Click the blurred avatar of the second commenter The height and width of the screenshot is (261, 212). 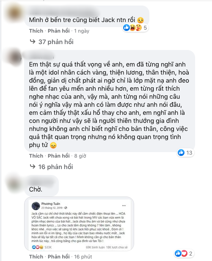16,58
